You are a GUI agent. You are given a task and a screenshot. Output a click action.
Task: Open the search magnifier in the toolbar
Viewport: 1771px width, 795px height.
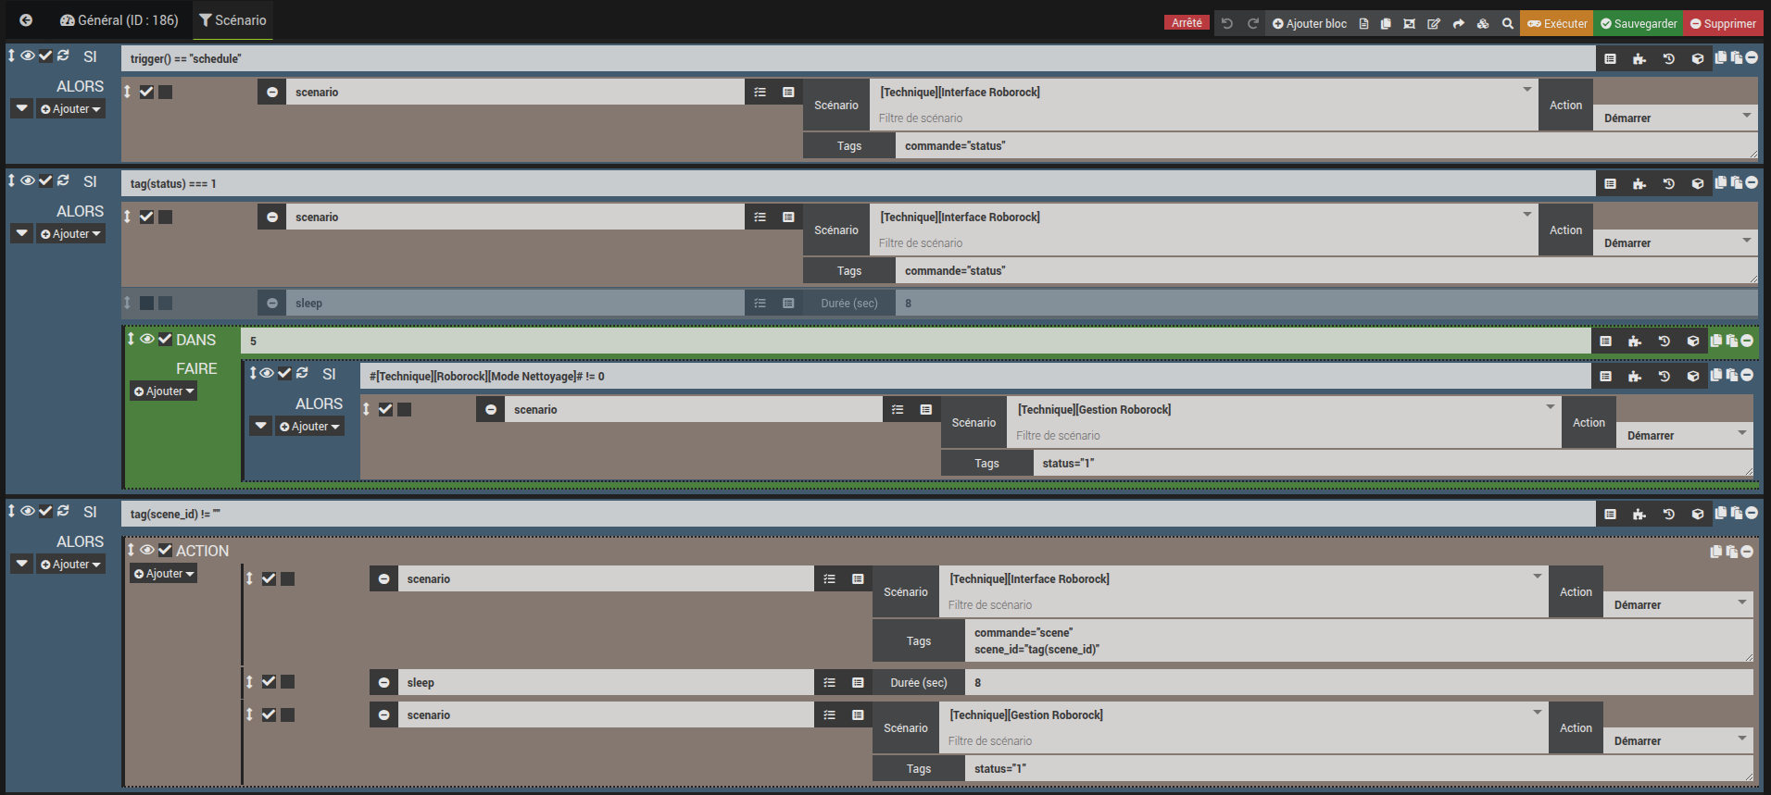[x=1508, y=23]
